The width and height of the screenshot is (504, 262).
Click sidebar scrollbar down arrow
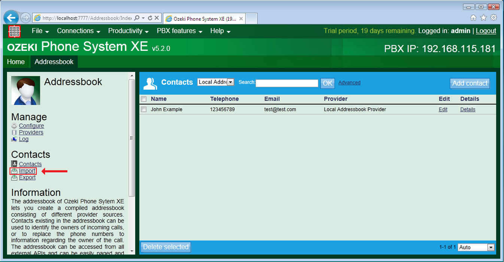coord(132,251)
